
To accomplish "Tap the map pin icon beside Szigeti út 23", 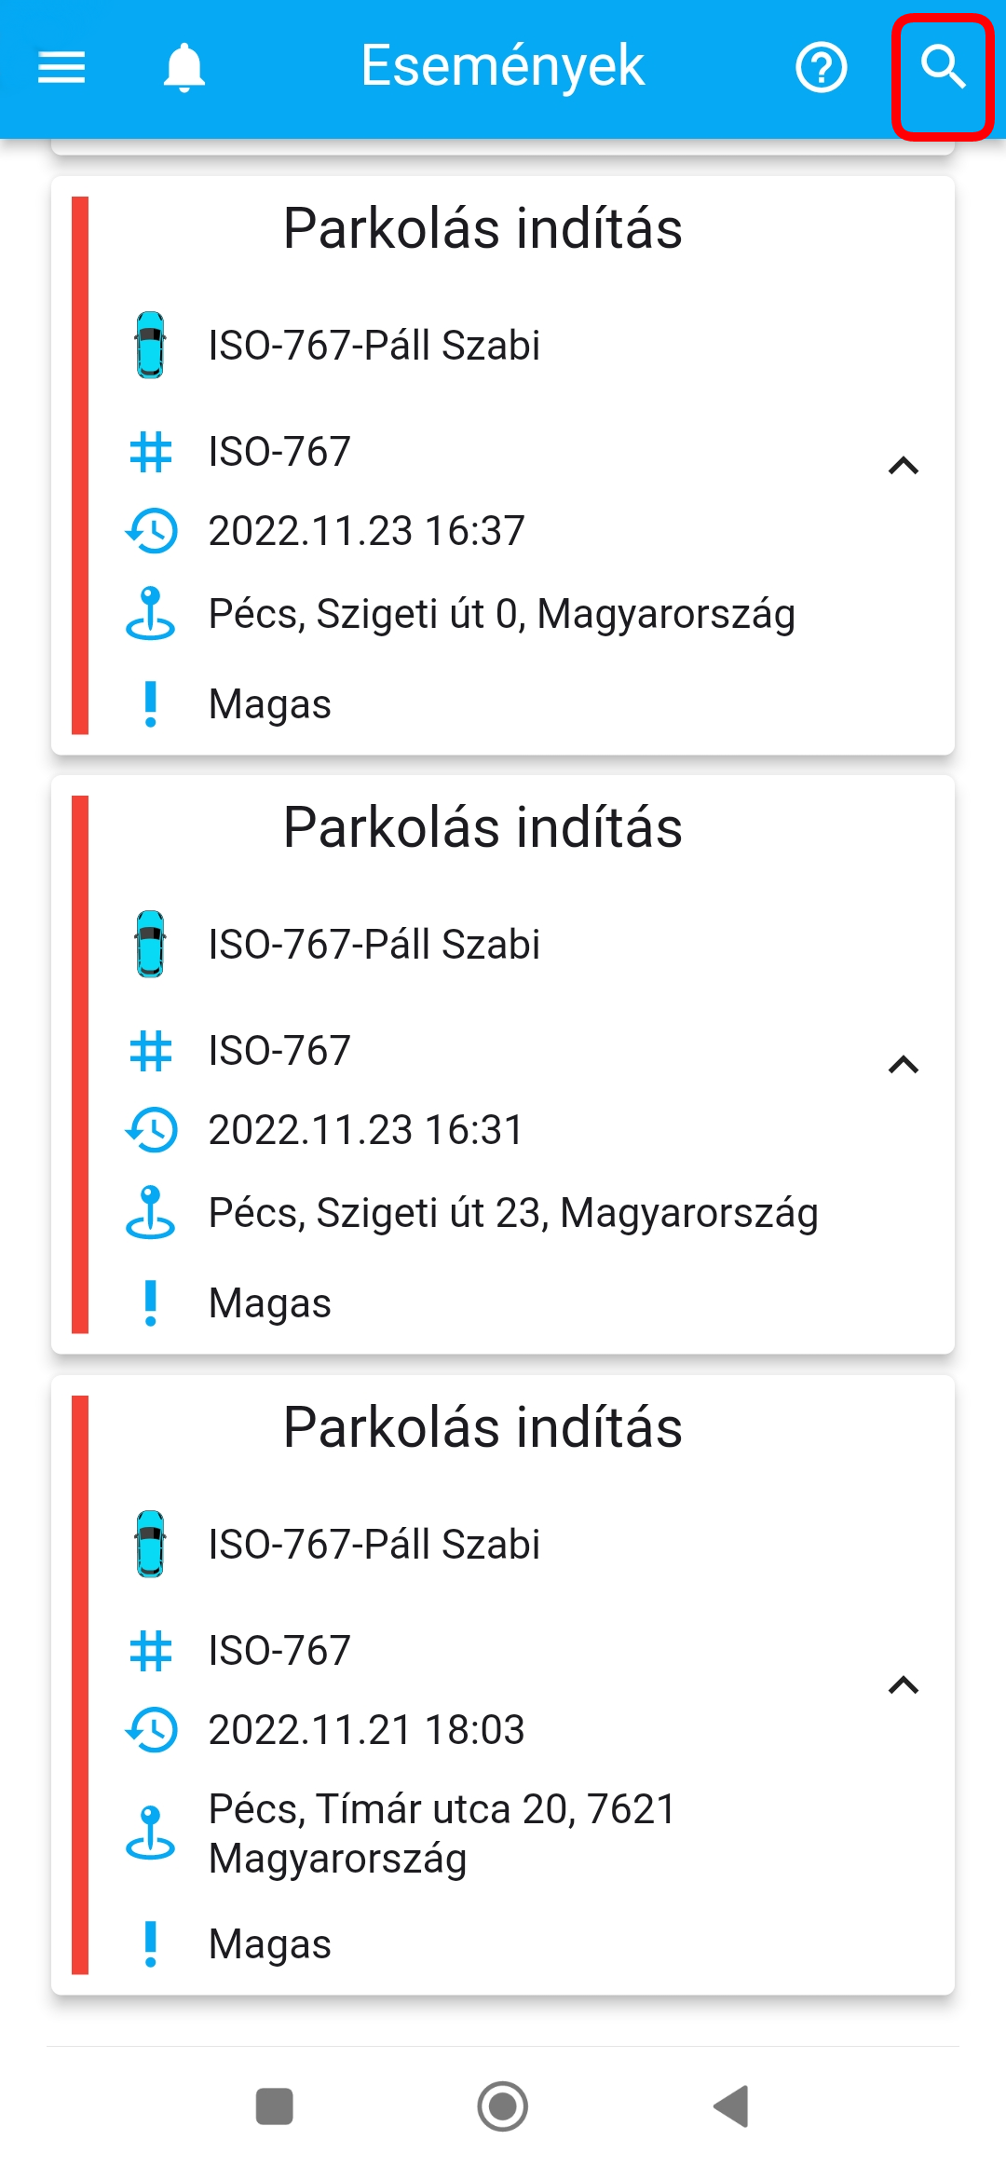I will pyautogui.click(x=150, y=1212).
